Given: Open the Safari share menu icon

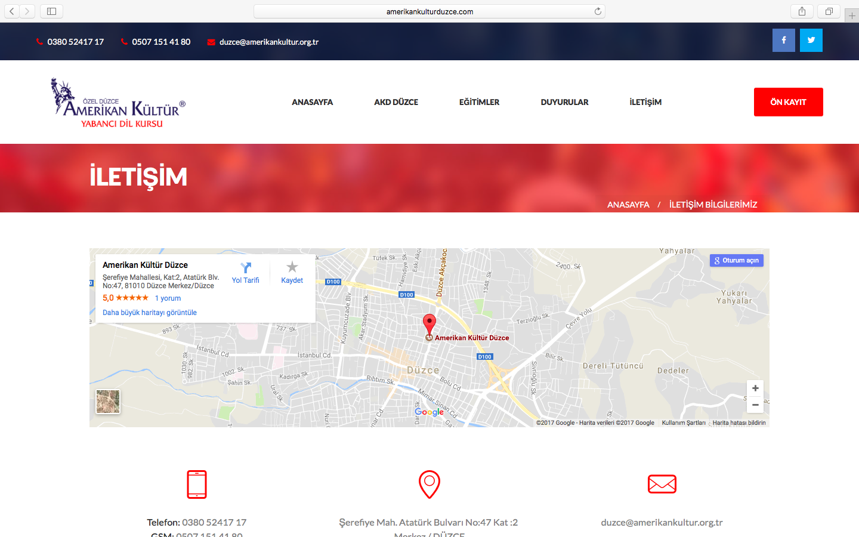Looking at the screenshot, I should tap(802, 11).
